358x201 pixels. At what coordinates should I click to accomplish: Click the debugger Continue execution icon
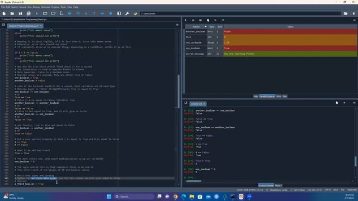point(102,13)
